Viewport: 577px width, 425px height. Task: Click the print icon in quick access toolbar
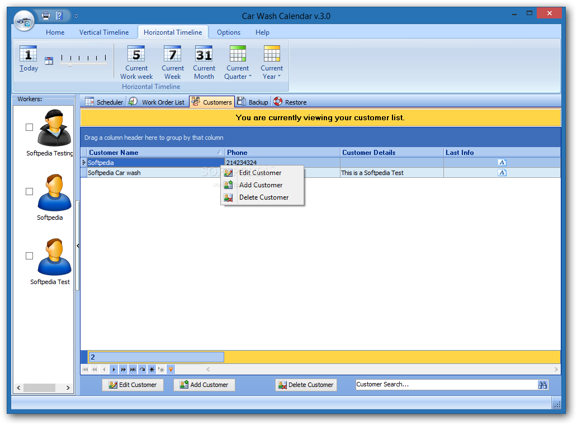(x=46, y=16)
